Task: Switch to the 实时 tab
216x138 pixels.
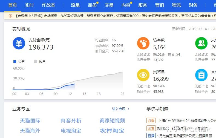Action: click(29, 5)
